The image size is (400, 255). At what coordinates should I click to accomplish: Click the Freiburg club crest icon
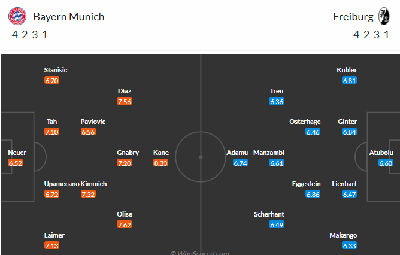384,16
